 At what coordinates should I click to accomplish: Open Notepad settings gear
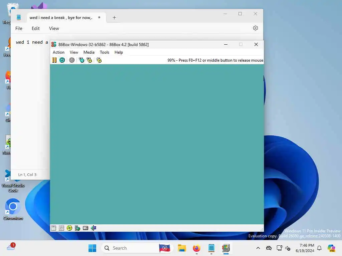click(x=255, y=28)
